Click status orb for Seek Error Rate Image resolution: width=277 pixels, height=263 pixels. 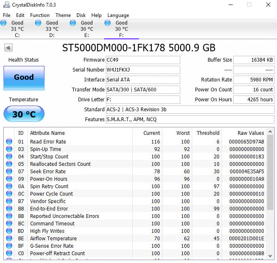pos(9,172)
